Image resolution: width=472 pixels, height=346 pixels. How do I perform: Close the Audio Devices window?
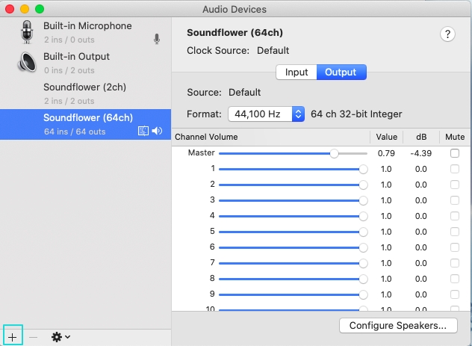(x=10, y=9)
